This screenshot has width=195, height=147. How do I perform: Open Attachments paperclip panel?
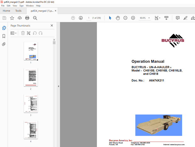4,44
